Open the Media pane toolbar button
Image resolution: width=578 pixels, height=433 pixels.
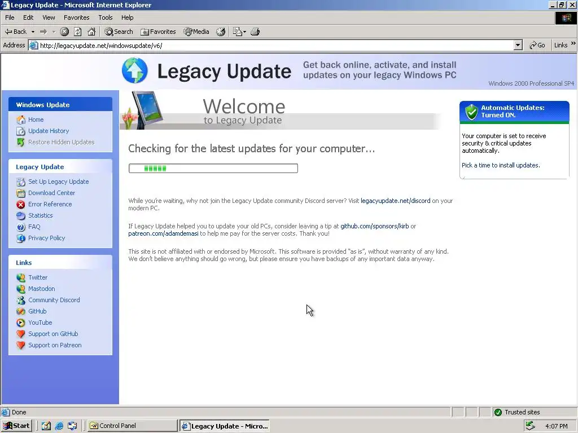196,32
